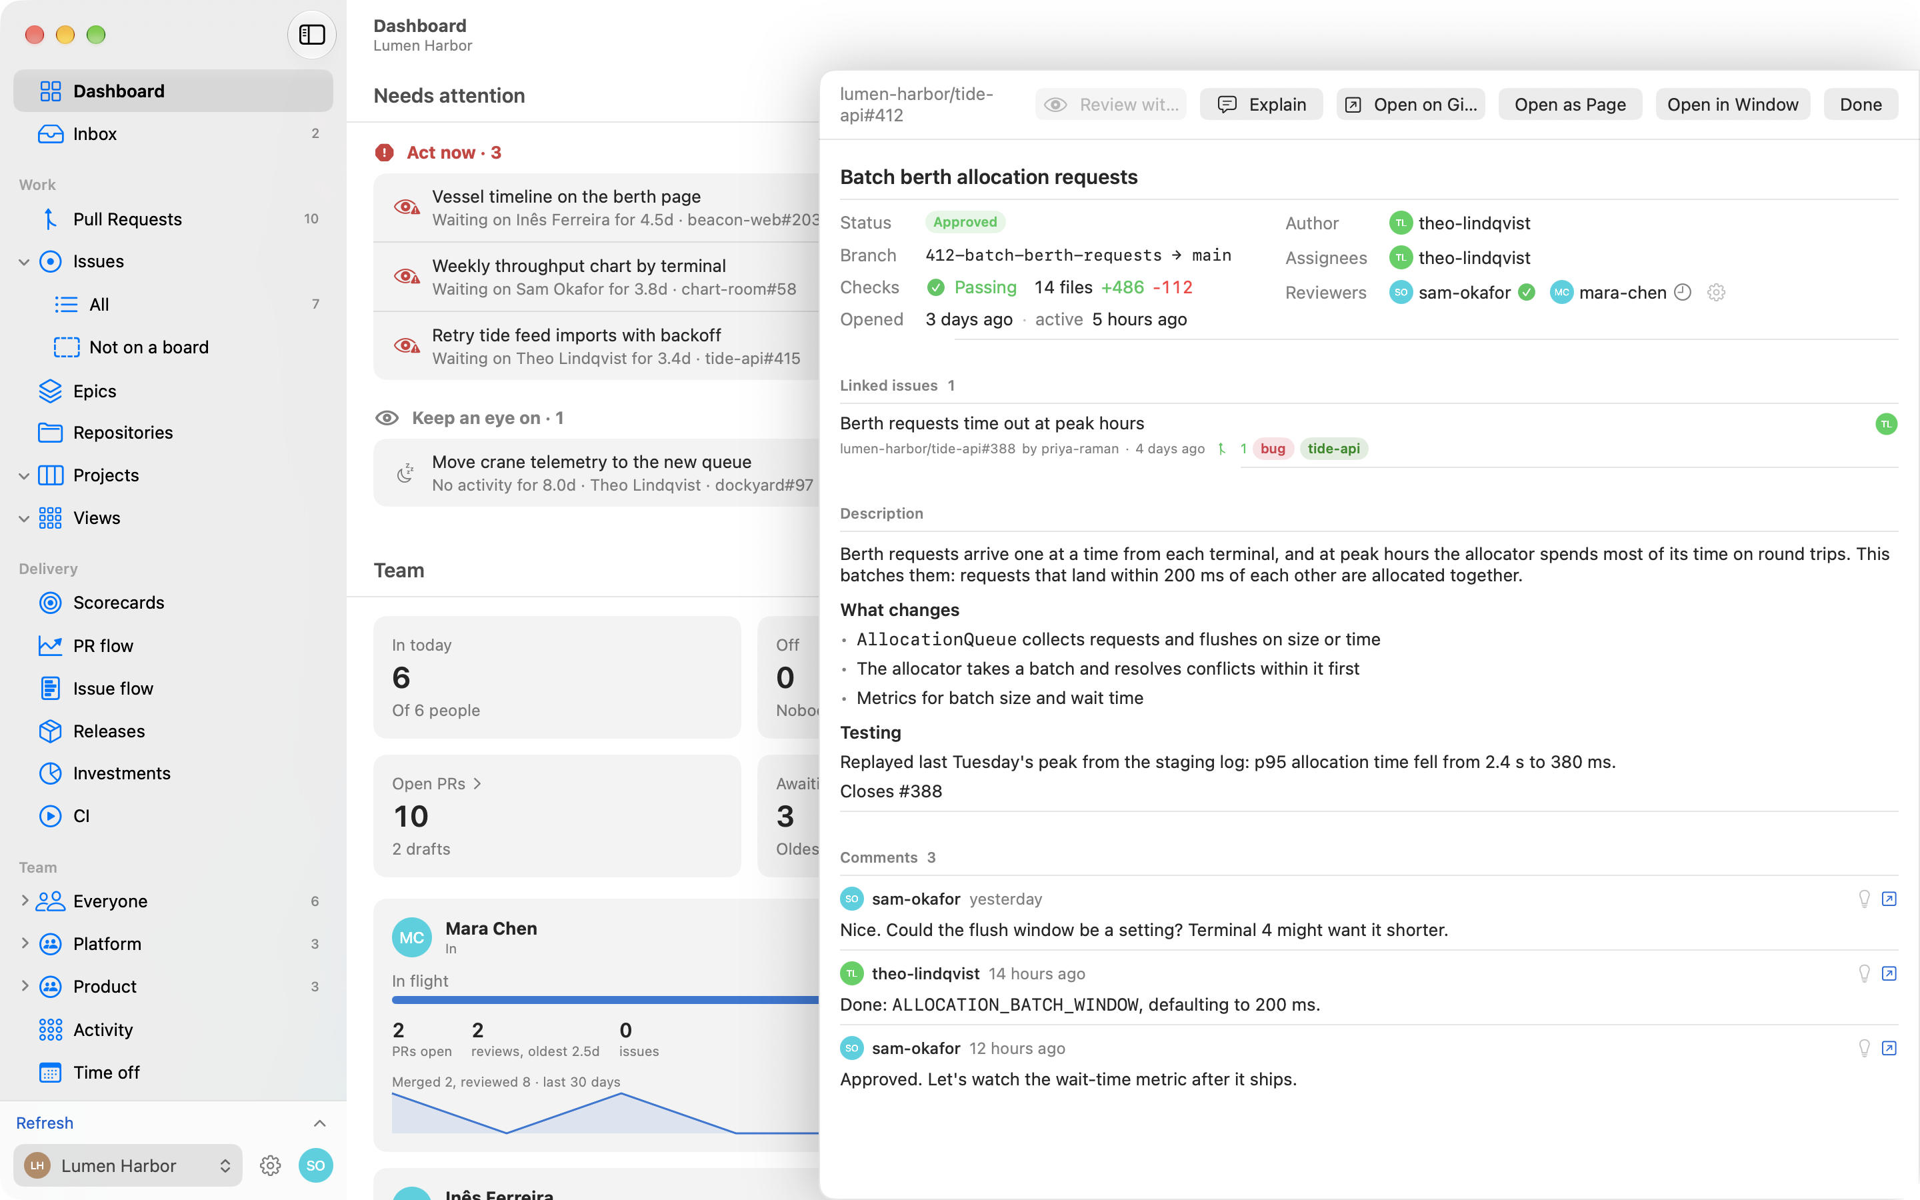
Task: Open the Open PRs card link
Action: click(x=437, y=783)
